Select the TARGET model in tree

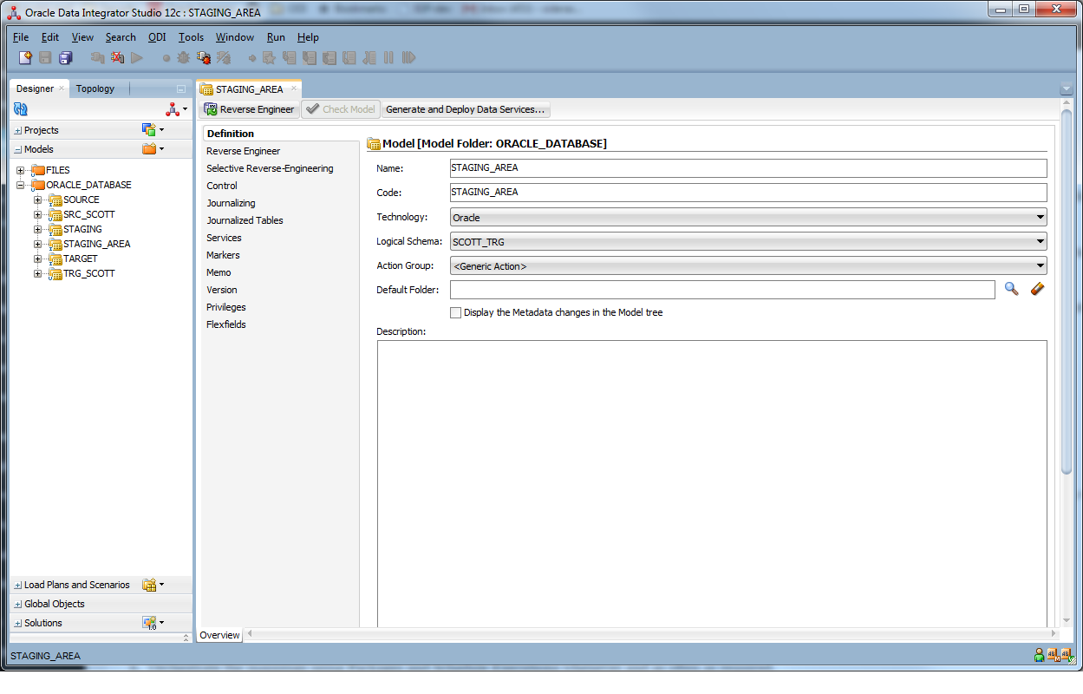(x=81, y=259)
